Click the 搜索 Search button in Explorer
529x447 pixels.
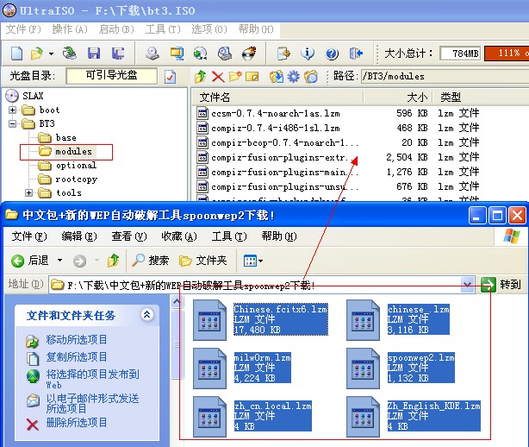(x=151, y=261)
